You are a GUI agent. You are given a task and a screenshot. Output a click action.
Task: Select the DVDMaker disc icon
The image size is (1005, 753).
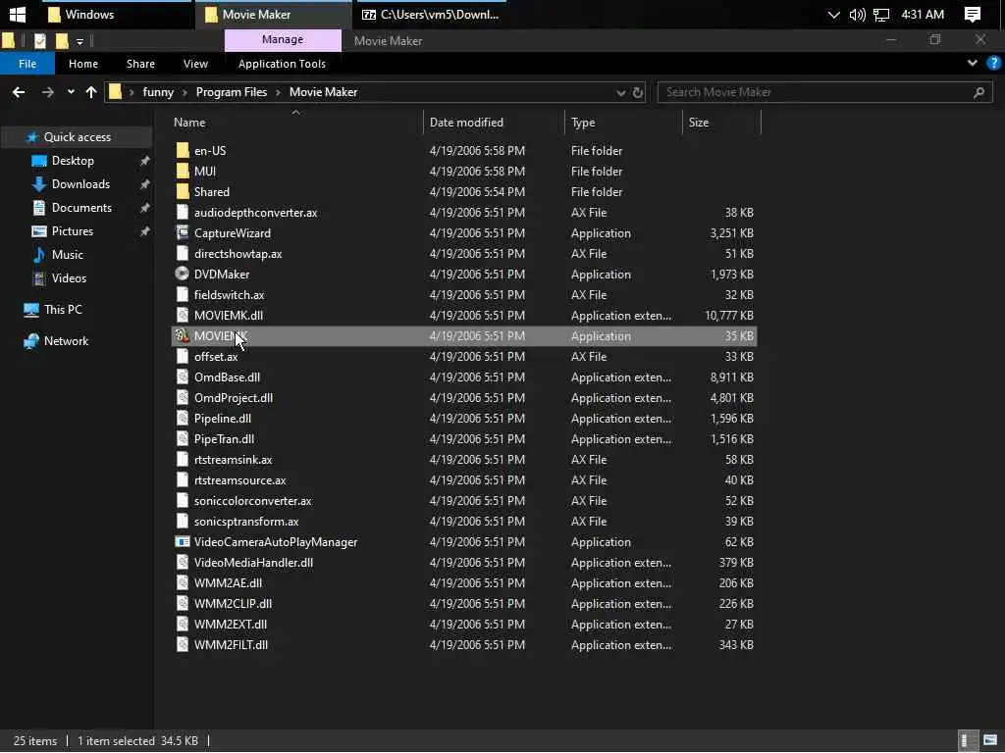click(x=182, y=274)
